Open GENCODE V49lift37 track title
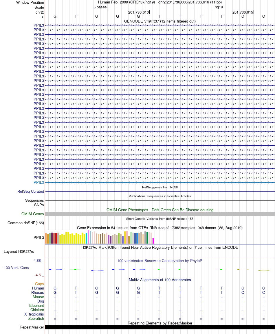 coord(160,21)
